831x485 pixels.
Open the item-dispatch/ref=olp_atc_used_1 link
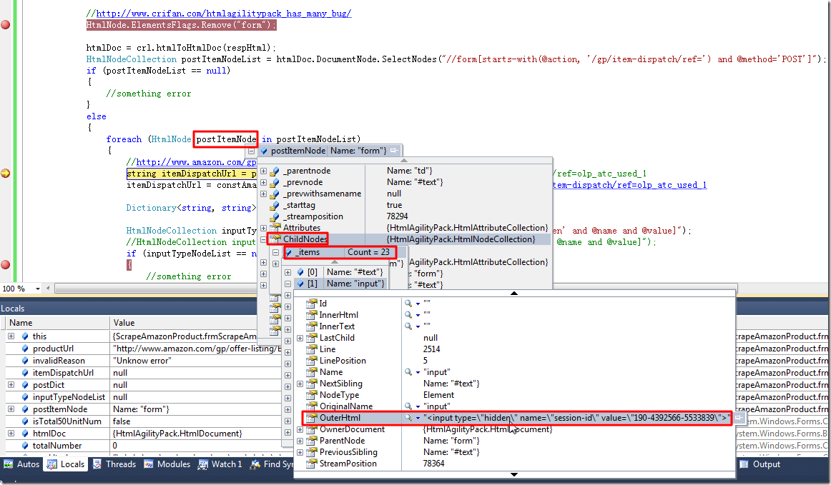[x=630, y=185]
